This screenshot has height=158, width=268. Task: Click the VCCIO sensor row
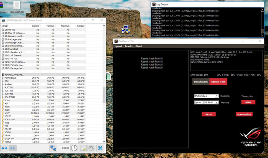tap(43, 132)
